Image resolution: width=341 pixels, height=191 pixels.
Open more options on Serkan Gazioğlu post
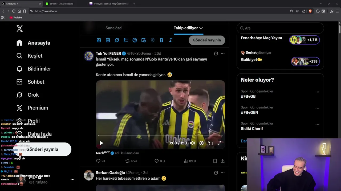point(223,173)
